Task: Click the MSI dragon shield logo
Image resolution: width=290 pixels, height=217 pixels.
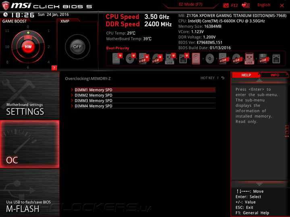Action: (x=6, y=6)
